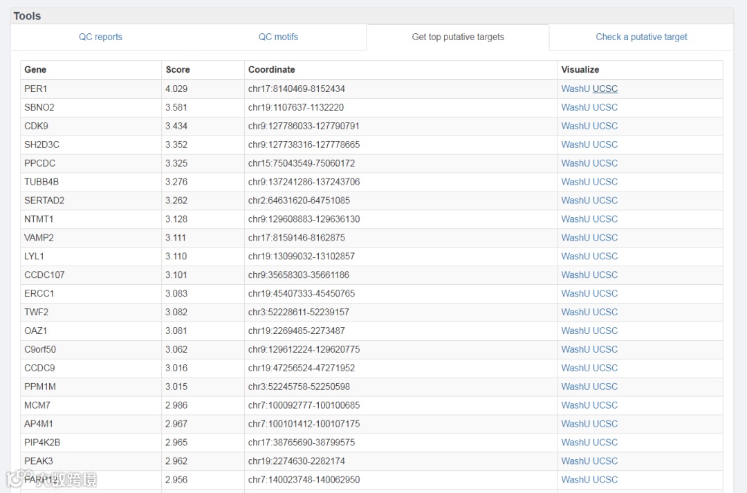Open the WashU link for C9orf50

click(x=575, y=348)
